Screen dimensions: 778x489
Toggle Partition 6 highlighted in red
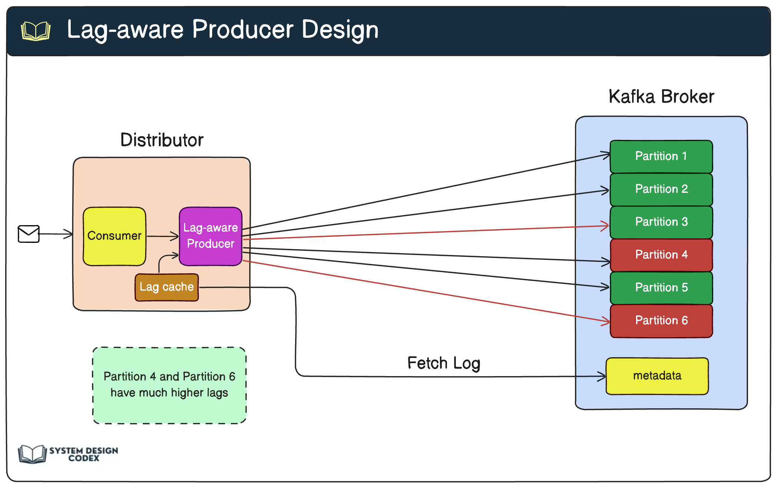click(661, 320)
